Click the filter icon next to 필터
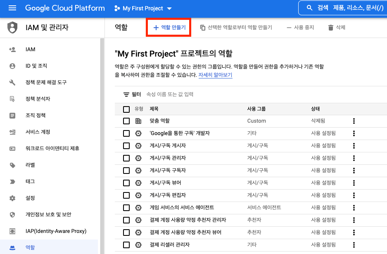Screen dimensions: 387x254 click(126, 95)
